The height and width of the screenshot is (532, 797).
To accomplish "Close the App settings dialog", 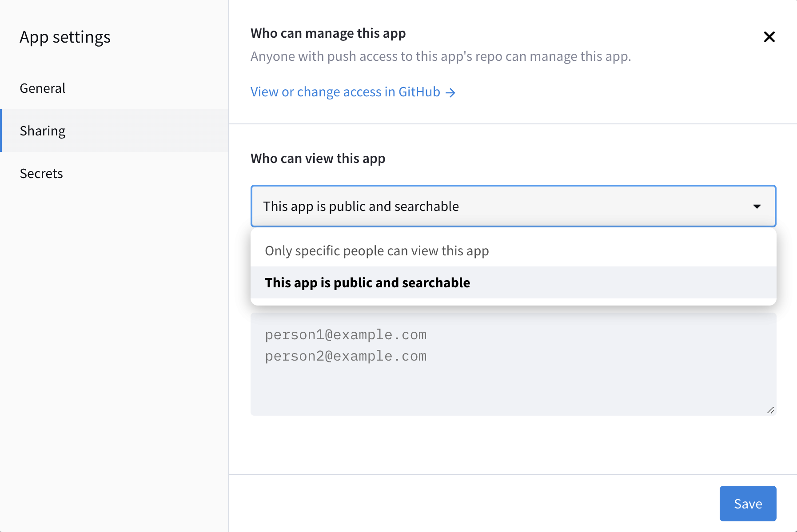I will click(x=769, y=37).
